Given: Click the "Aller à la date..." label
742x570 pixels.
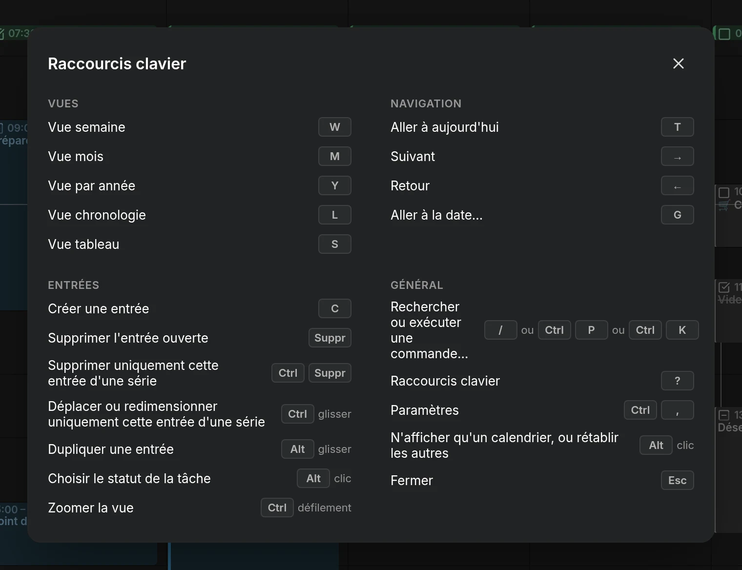Looking at the screenshot, I should (x=436, y=215).
